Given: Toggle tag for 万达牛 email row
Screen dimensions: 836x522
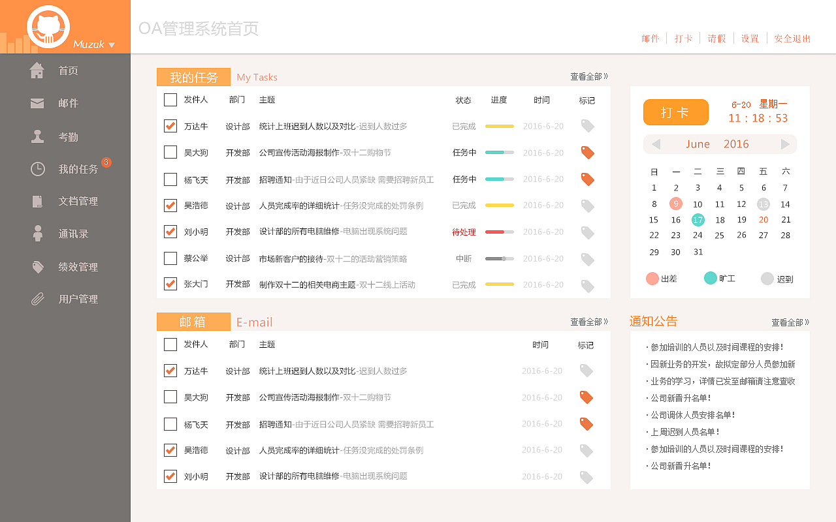Looking at the screenshot, I should (587, 371).
